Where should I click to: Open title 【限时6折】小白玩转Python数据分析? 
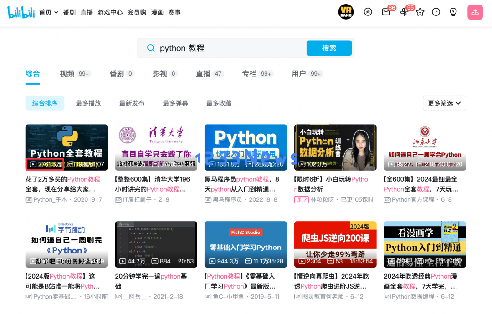331,184
